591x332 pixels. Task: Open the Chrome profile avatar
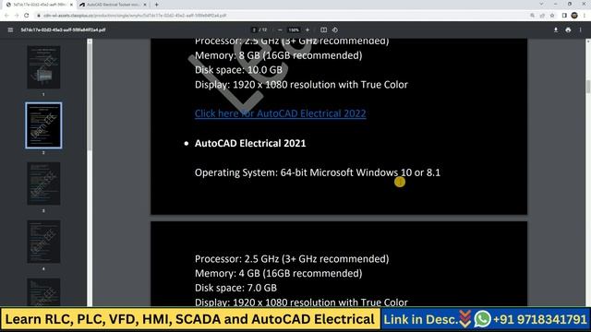[x=574, y=16]
